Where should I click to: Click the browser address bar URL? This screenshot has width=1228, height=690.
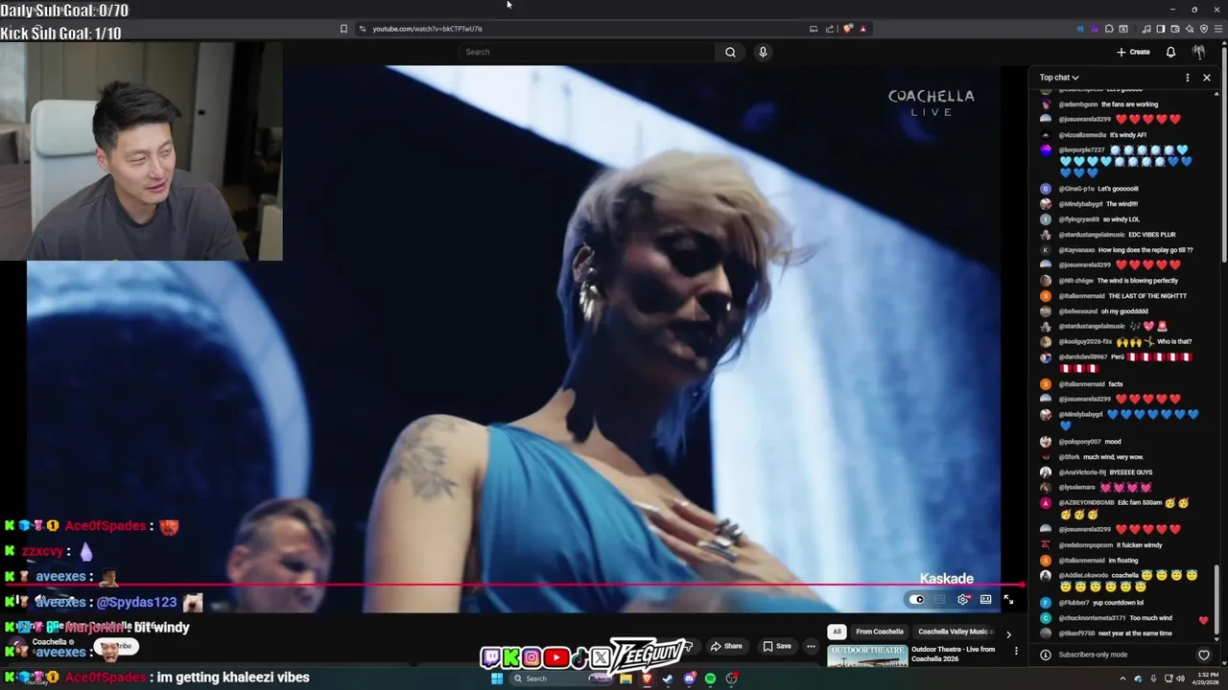(427, 29)
